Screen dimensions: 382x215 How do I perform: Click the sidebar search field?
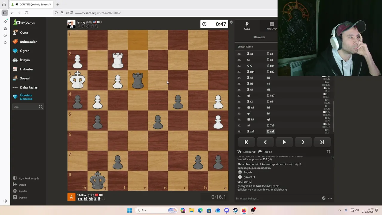(x=28, y=107)
